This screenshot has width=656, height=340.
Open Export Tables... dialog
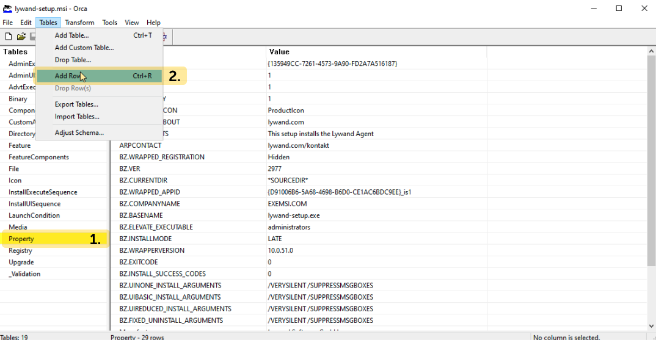(76, 104)
